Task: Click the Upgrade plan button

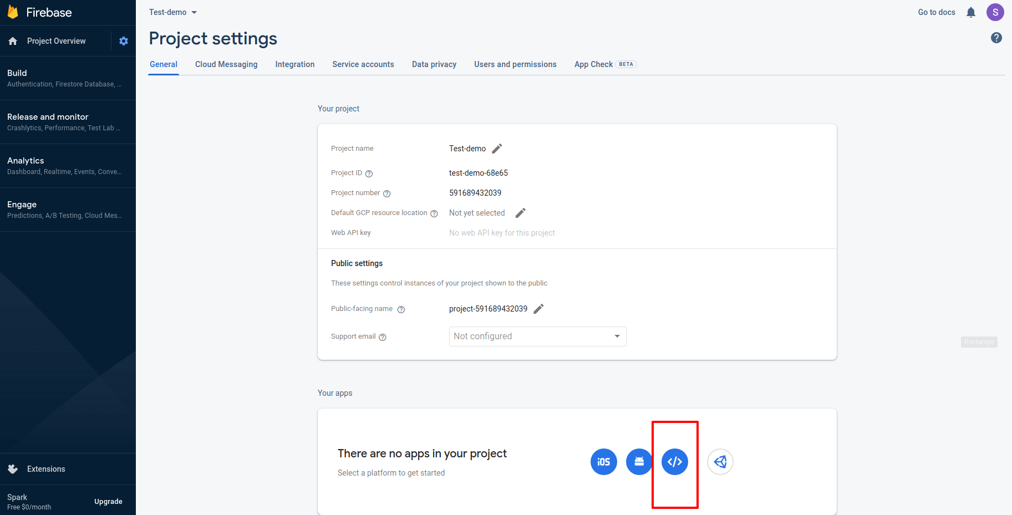Action: click(x=108, y=502)
